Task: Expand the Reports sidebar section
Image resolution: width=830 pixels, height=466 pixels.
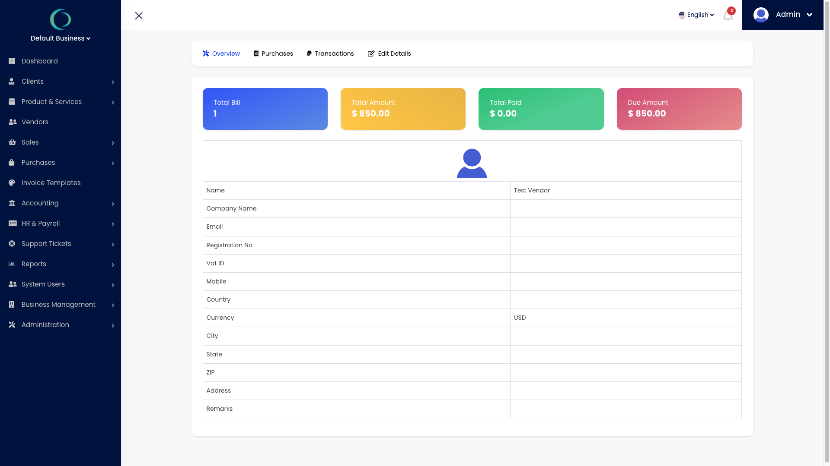Action: 34,264
